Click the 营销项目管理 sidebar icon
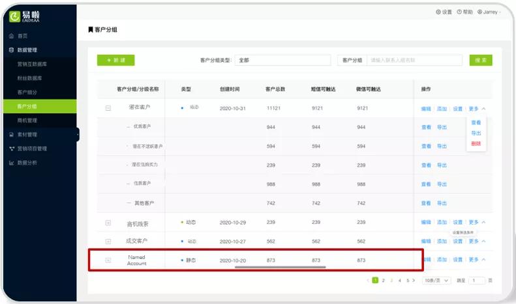Viewport: 516px width, 304px height. pyautogui.click(x=12, y=148)
